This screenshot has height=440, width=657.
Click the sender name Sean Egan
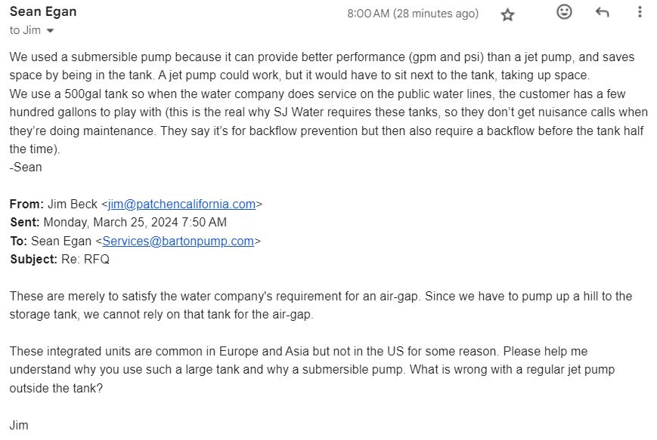point(43,11)
